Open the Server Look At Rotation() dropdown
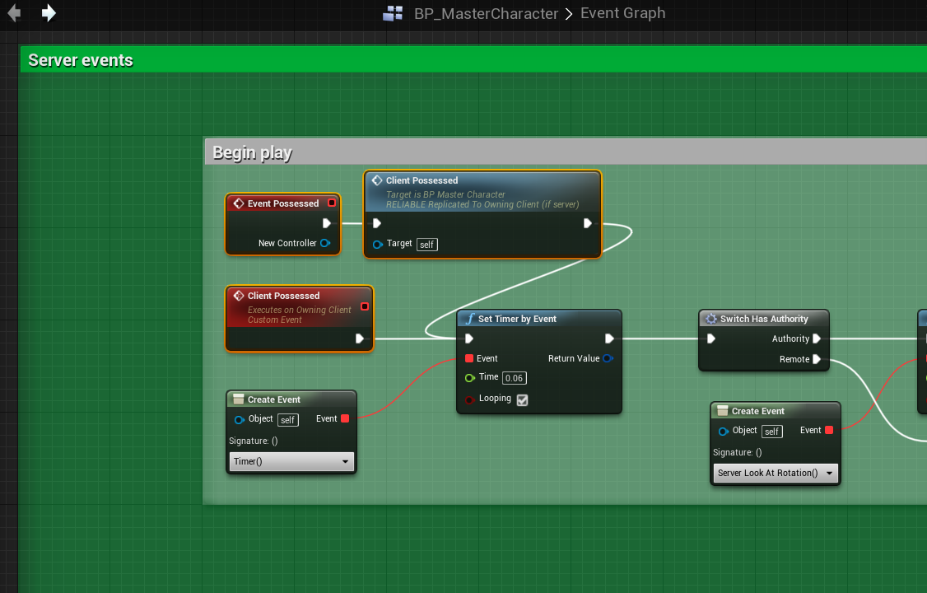Viewport: 927px width, 593px height. [x=775, y=473]
